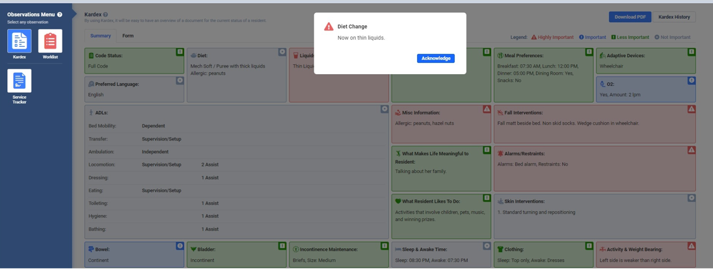The height and width of the screenshot is (269, 713).
Task: Click '1. Standard turning and repositioning' text
Action: (x=536, y=212)
